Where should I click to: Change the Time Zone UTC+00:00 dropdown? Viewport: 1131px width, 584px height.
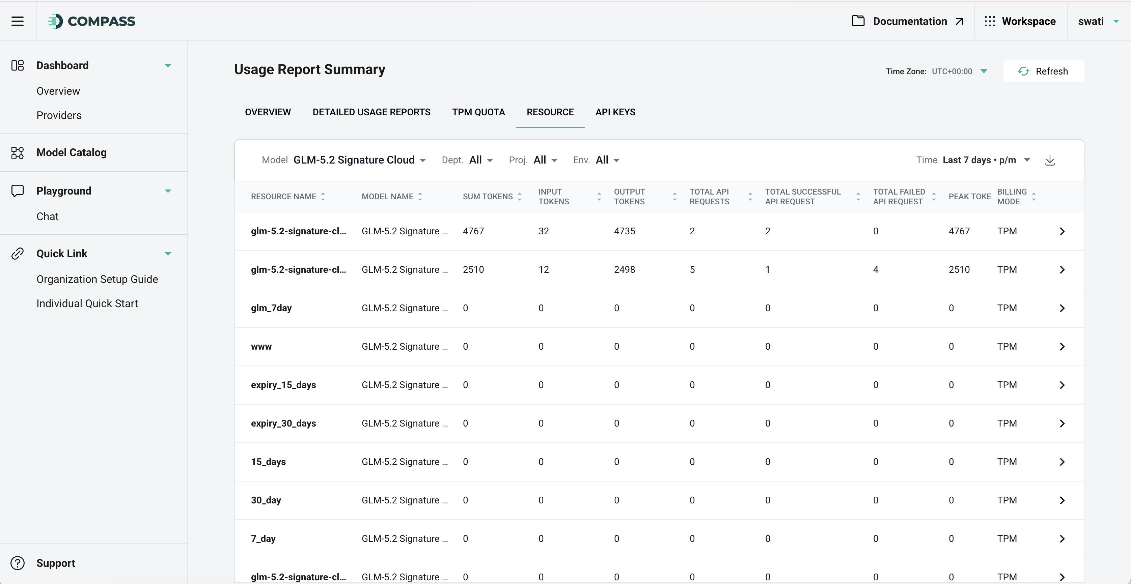[959, 71]
